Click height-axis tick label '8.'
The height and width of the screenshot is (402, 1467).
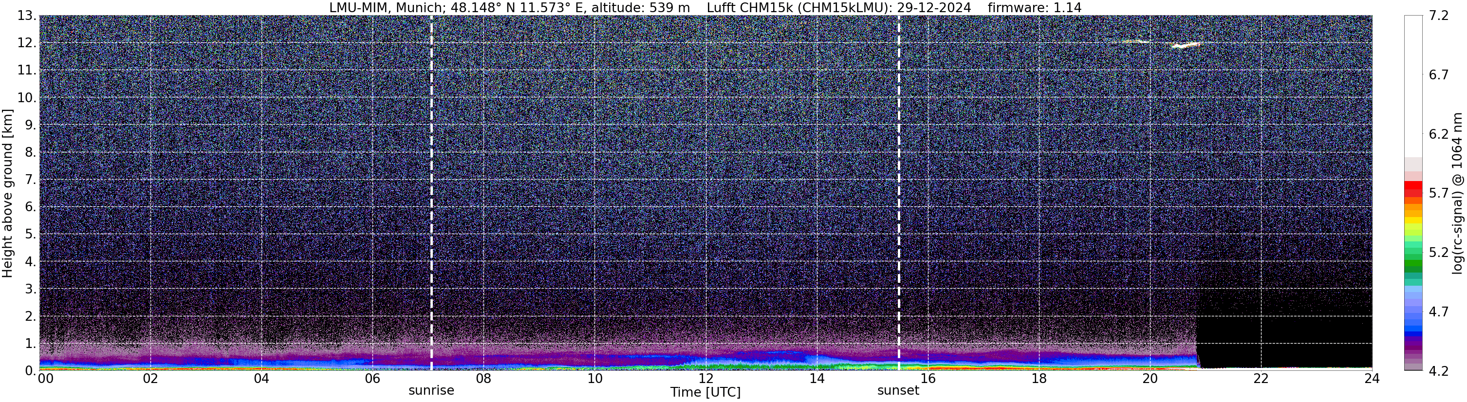click(x=31, y=153)
